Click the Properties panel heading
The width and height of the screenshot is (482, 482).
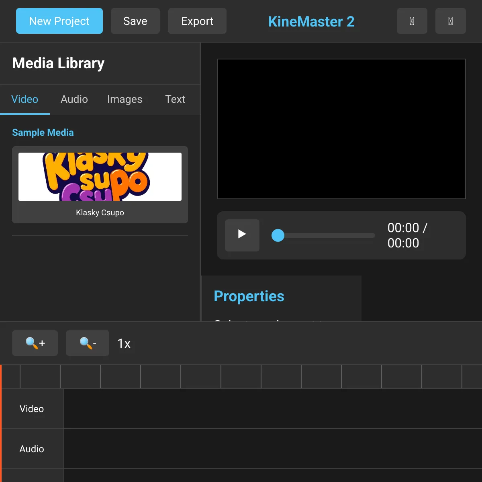pos(249,296)
